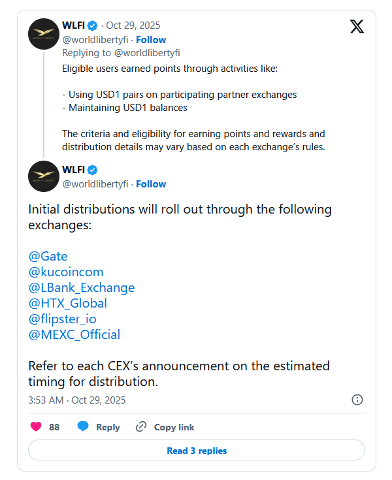Open the @flipster_io mention link
Screen dimensions: 392x480
coord(63,319)
